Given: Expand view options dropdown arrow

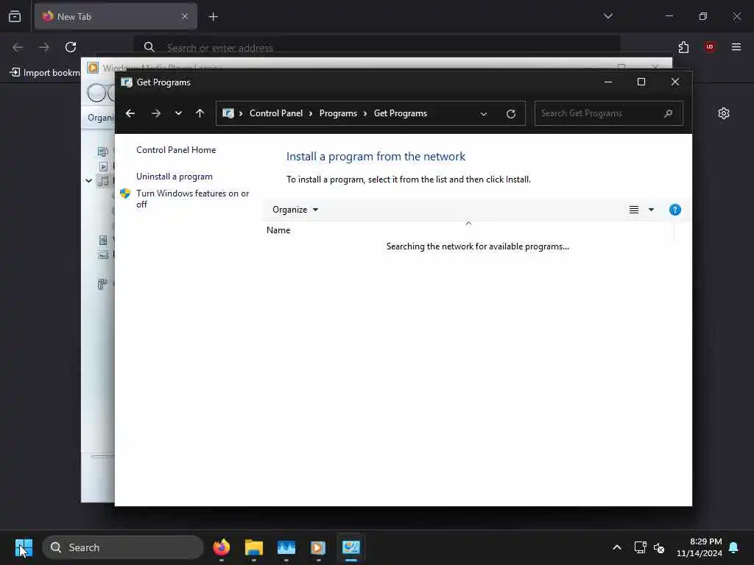Looking at the screenshot, I should (x=651, y=210).
